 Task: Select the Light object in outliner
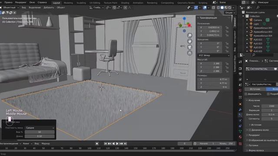pyautogui.click(x=256, y=24)
